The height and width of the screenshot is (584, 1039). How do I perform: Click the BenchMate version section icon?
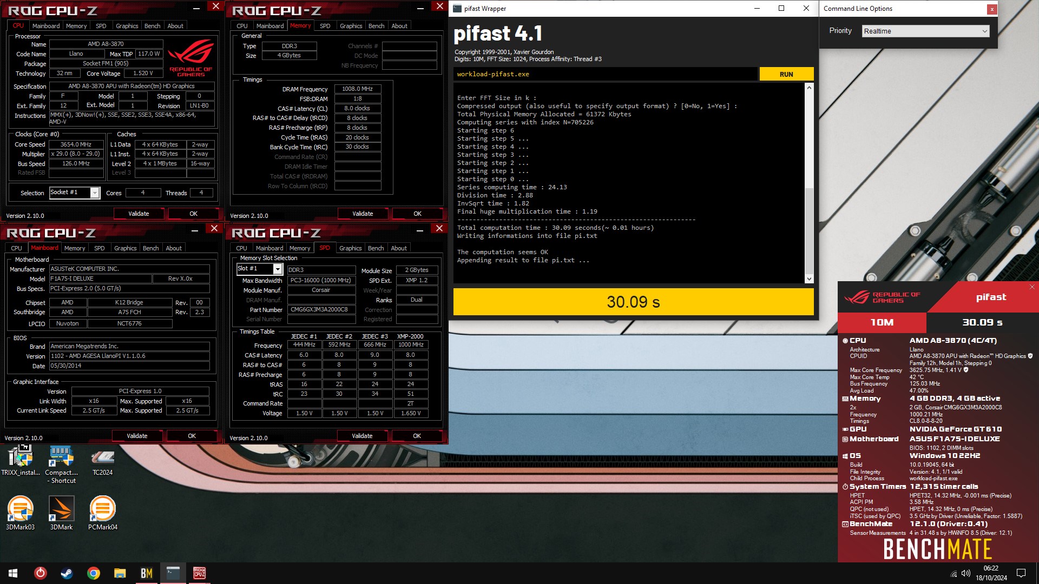pyautogui.click(x=845, y=524)
